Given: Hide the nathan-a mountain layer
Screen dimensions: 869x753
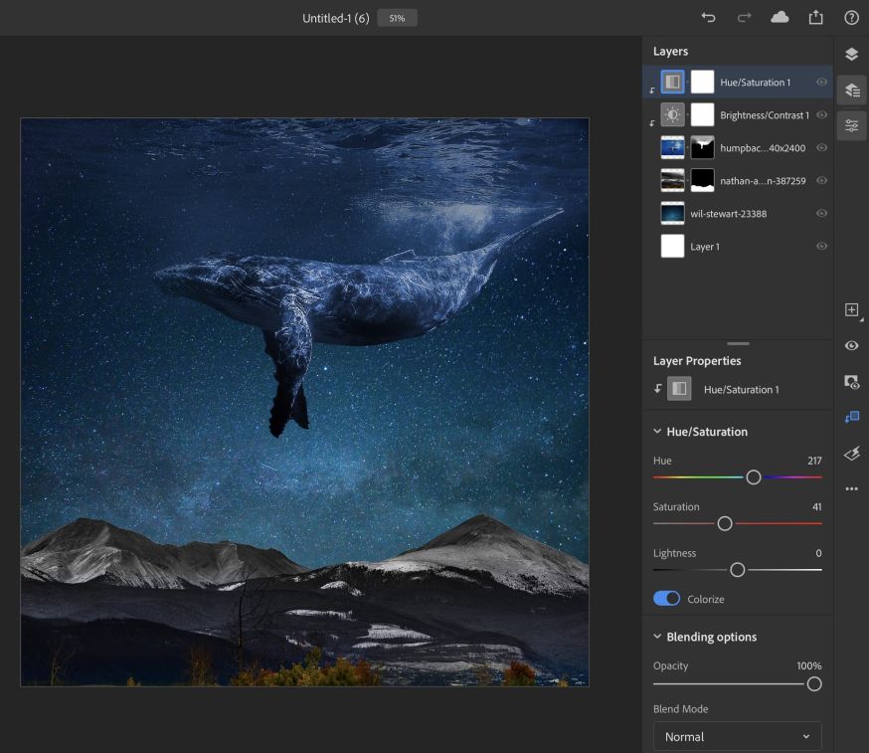Looking at the screenshot, I should [x=821, y=180].
